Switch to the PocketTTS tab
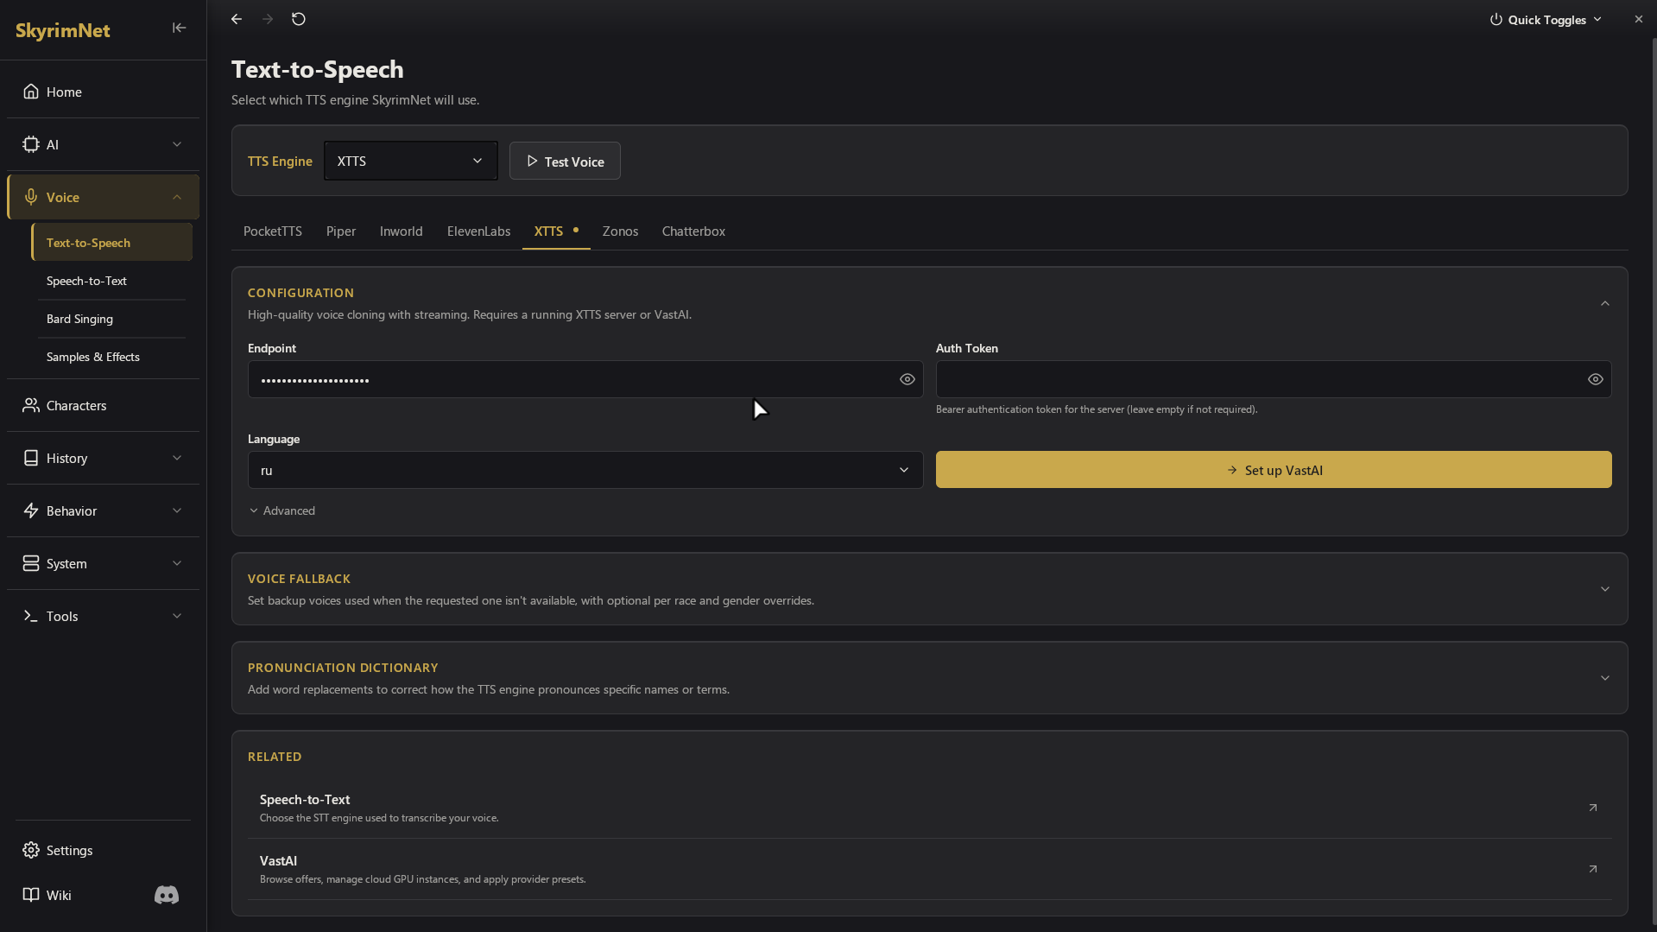 (x=273, y=231)
